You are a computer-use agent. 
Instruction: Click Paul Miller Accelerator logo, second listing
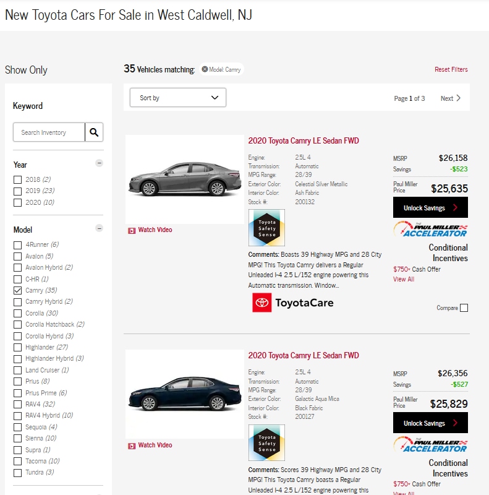point(430,444)
